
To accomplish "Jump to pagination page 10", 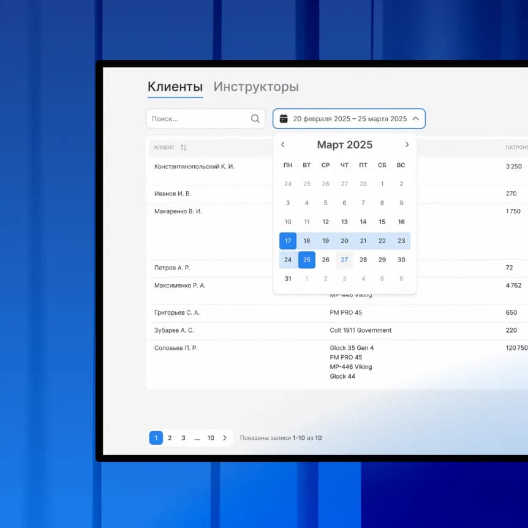I will point(211,438).
